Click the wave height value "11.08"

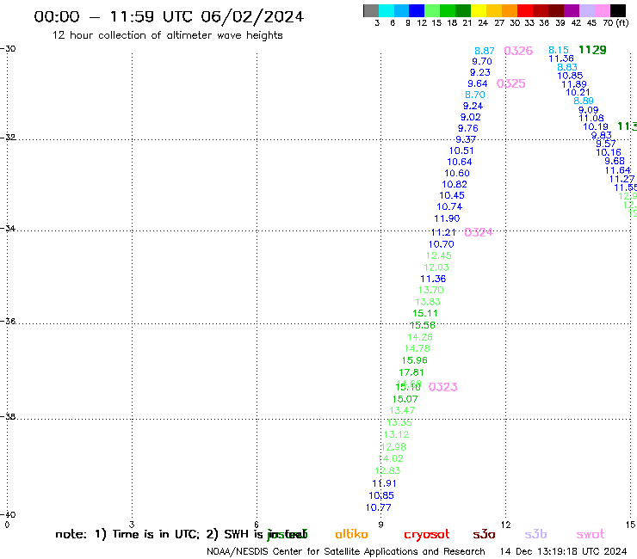click(x=591, y=118)
